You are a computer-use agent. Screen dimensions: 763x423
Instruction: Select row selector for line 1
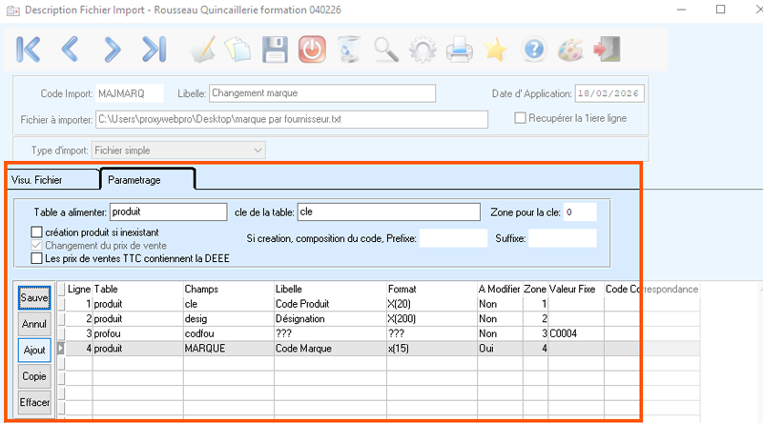coord(61,304)
